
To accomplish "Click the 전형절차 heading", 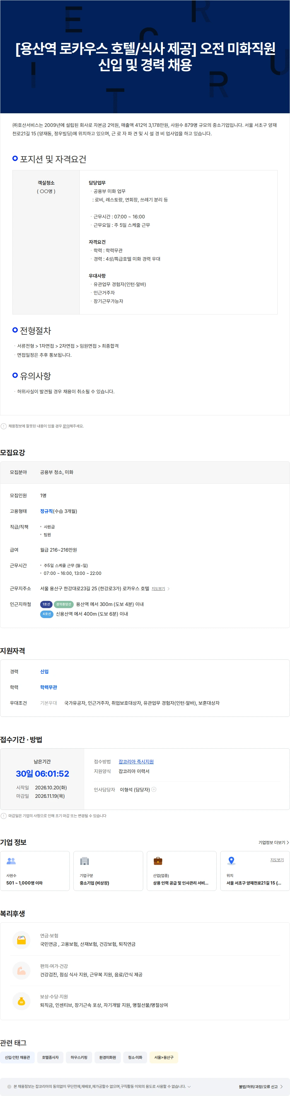I will point(35,330).
